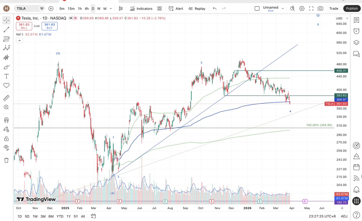Toggle ADJ adjusted data button
The image size is (362, 221).
coord(344,216)
